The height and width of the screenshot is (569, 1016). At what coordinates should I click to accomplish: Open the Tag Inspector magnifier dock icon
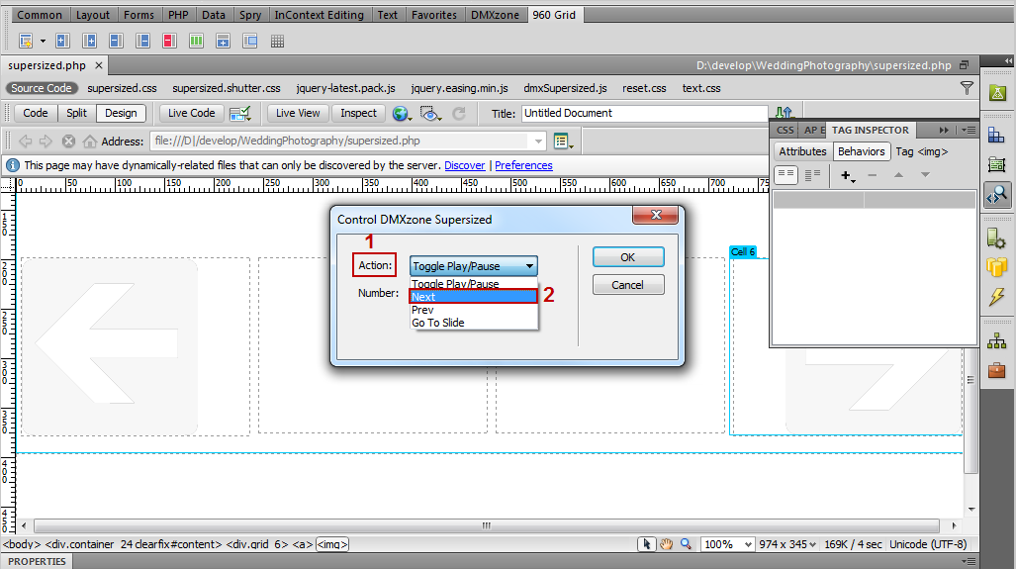coord(997,194)
